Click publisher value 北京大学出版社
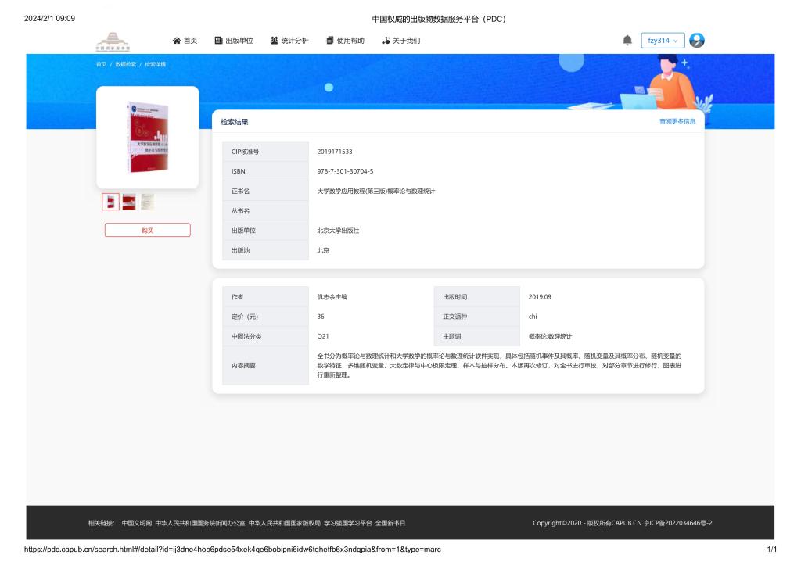The width and height of the screenshot is (801, 566). click(338, 231)
